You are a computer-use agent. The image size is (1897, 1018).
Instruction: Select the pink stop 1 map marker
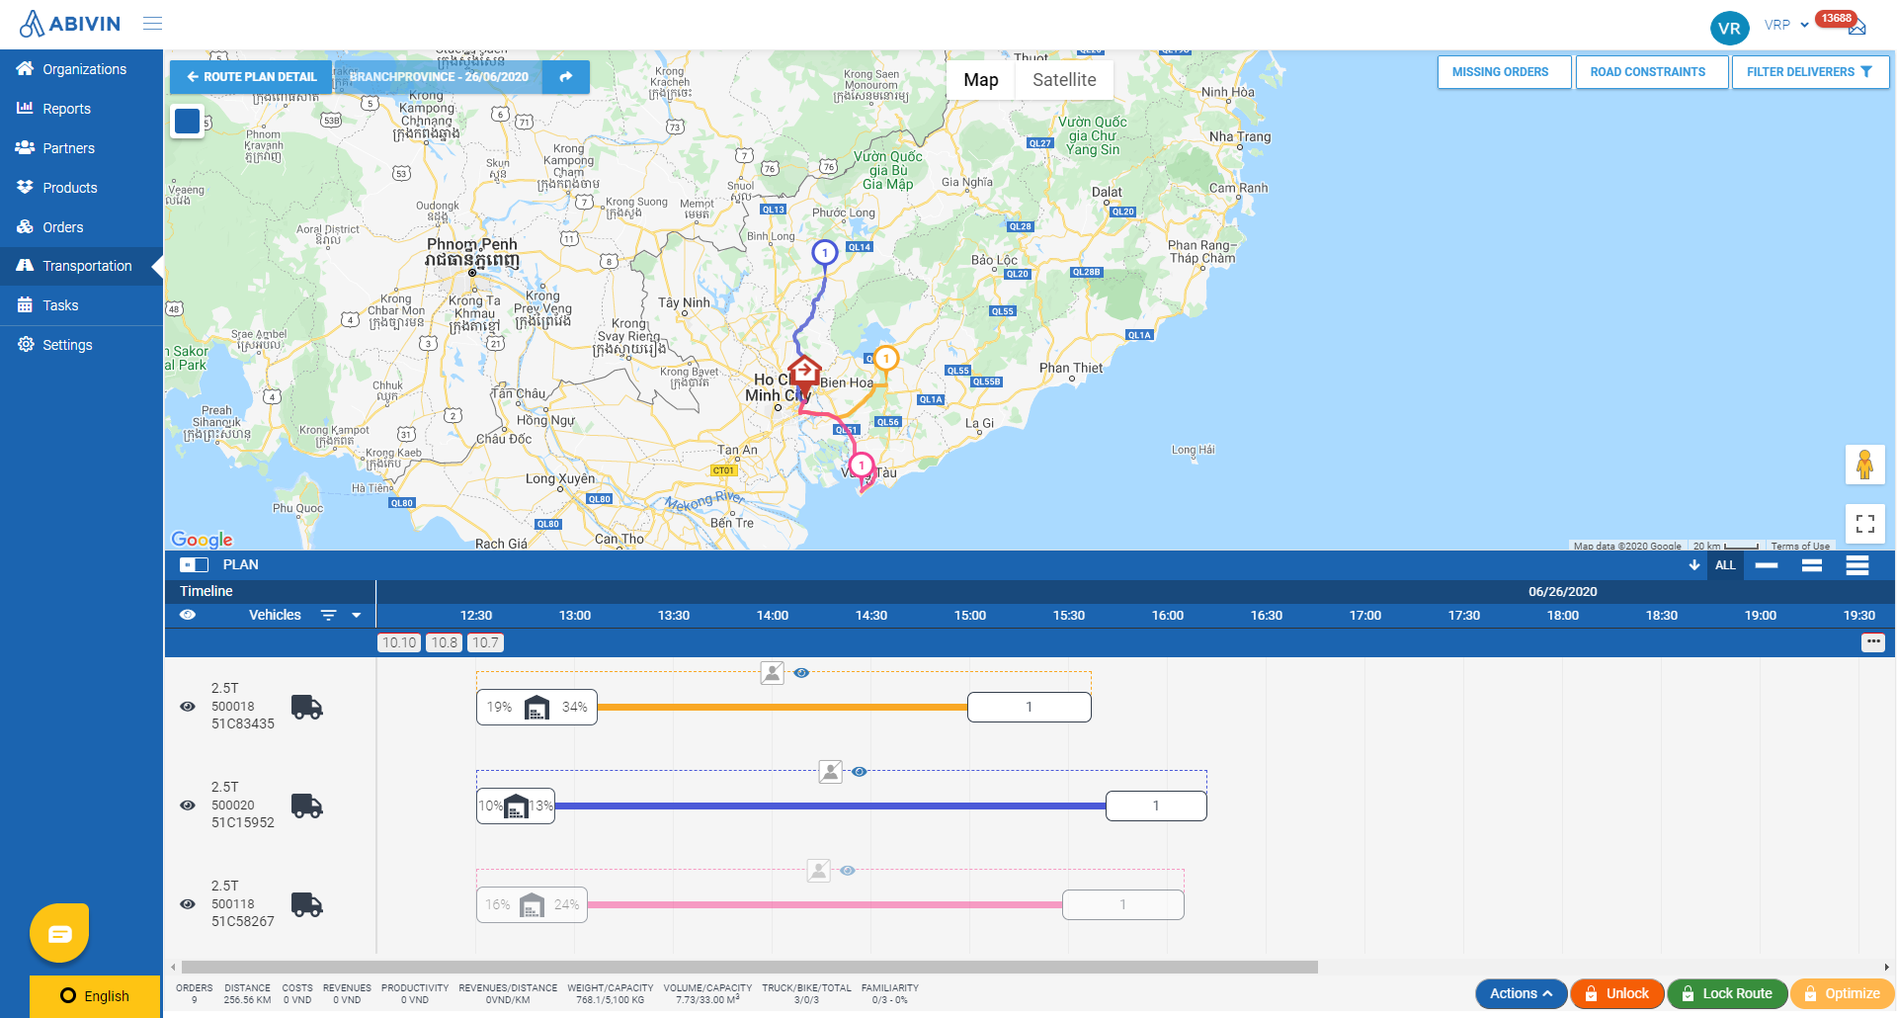tap(862, 465)
